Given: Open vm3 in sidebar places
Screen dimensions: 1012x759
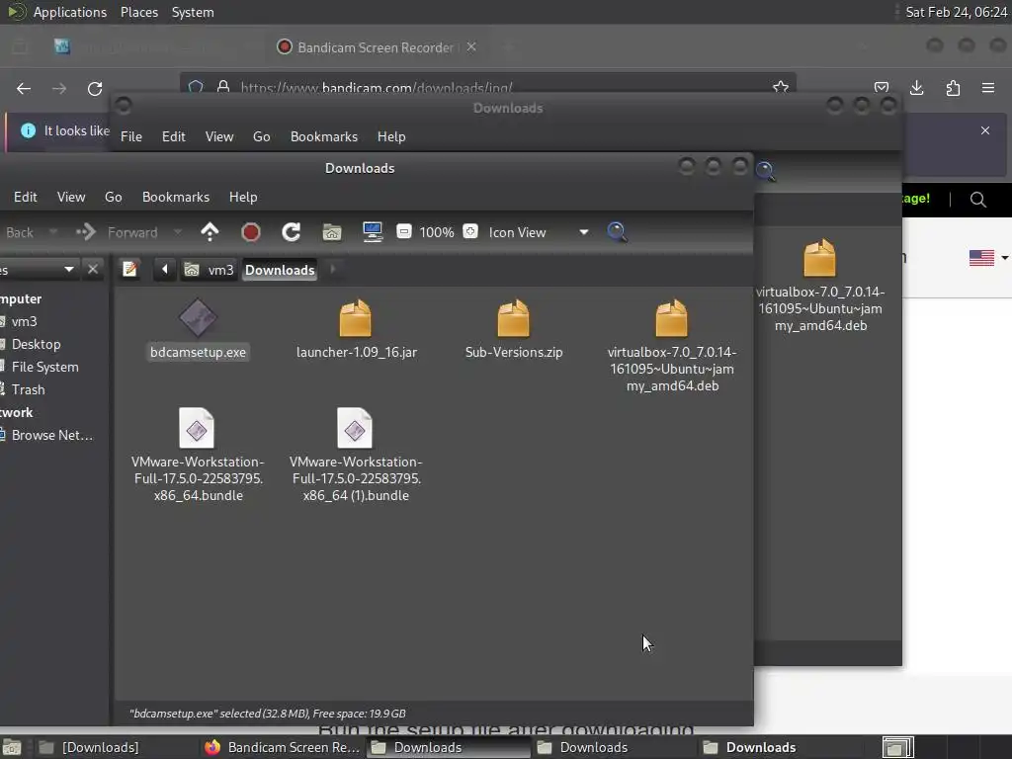Looking at the screenshot, I should click(24, 321).
